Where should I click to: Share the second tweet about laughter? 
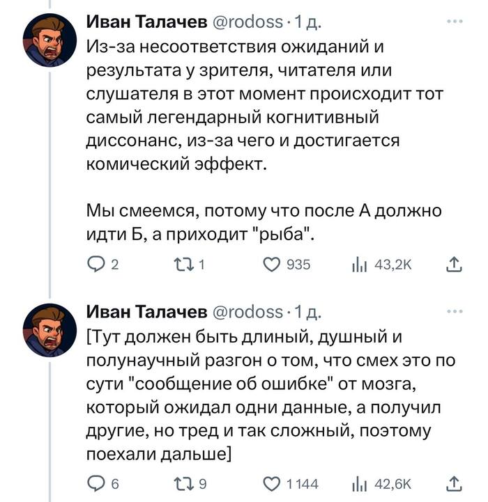coord(452,483)
